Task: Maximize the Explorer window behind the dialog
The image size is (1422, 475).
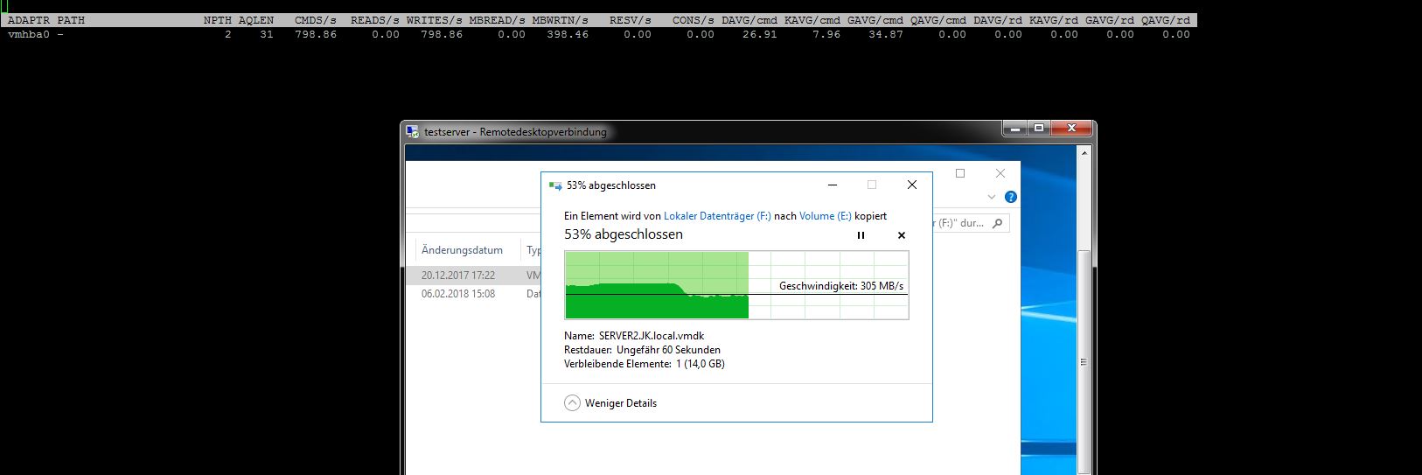Action: [960, 173]
